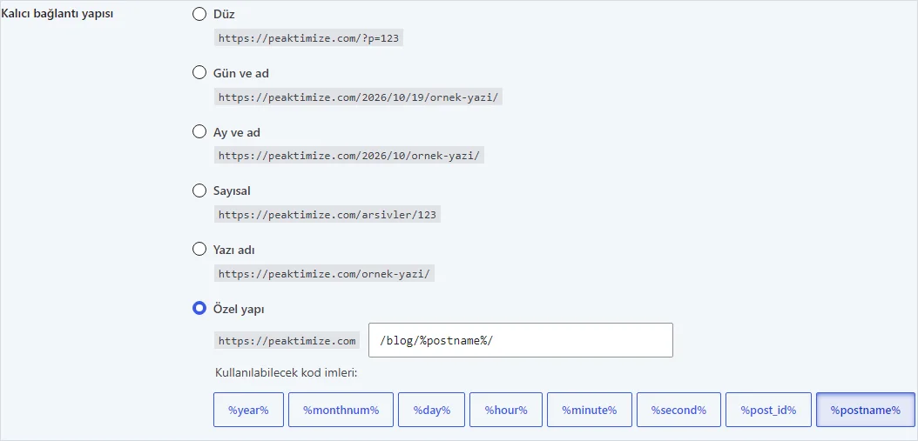Screen dimensions: 918x441
Task: Toggle the %postname% tag button
Action: pyautogui.click(x=866, y=410)
